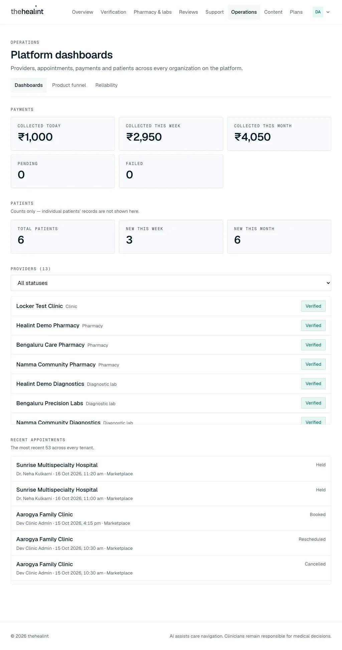Viewport: 342px width, 650px height.
Task: Click the Collected This Month card
Action: pyautogui.click(x=279, y=134)
